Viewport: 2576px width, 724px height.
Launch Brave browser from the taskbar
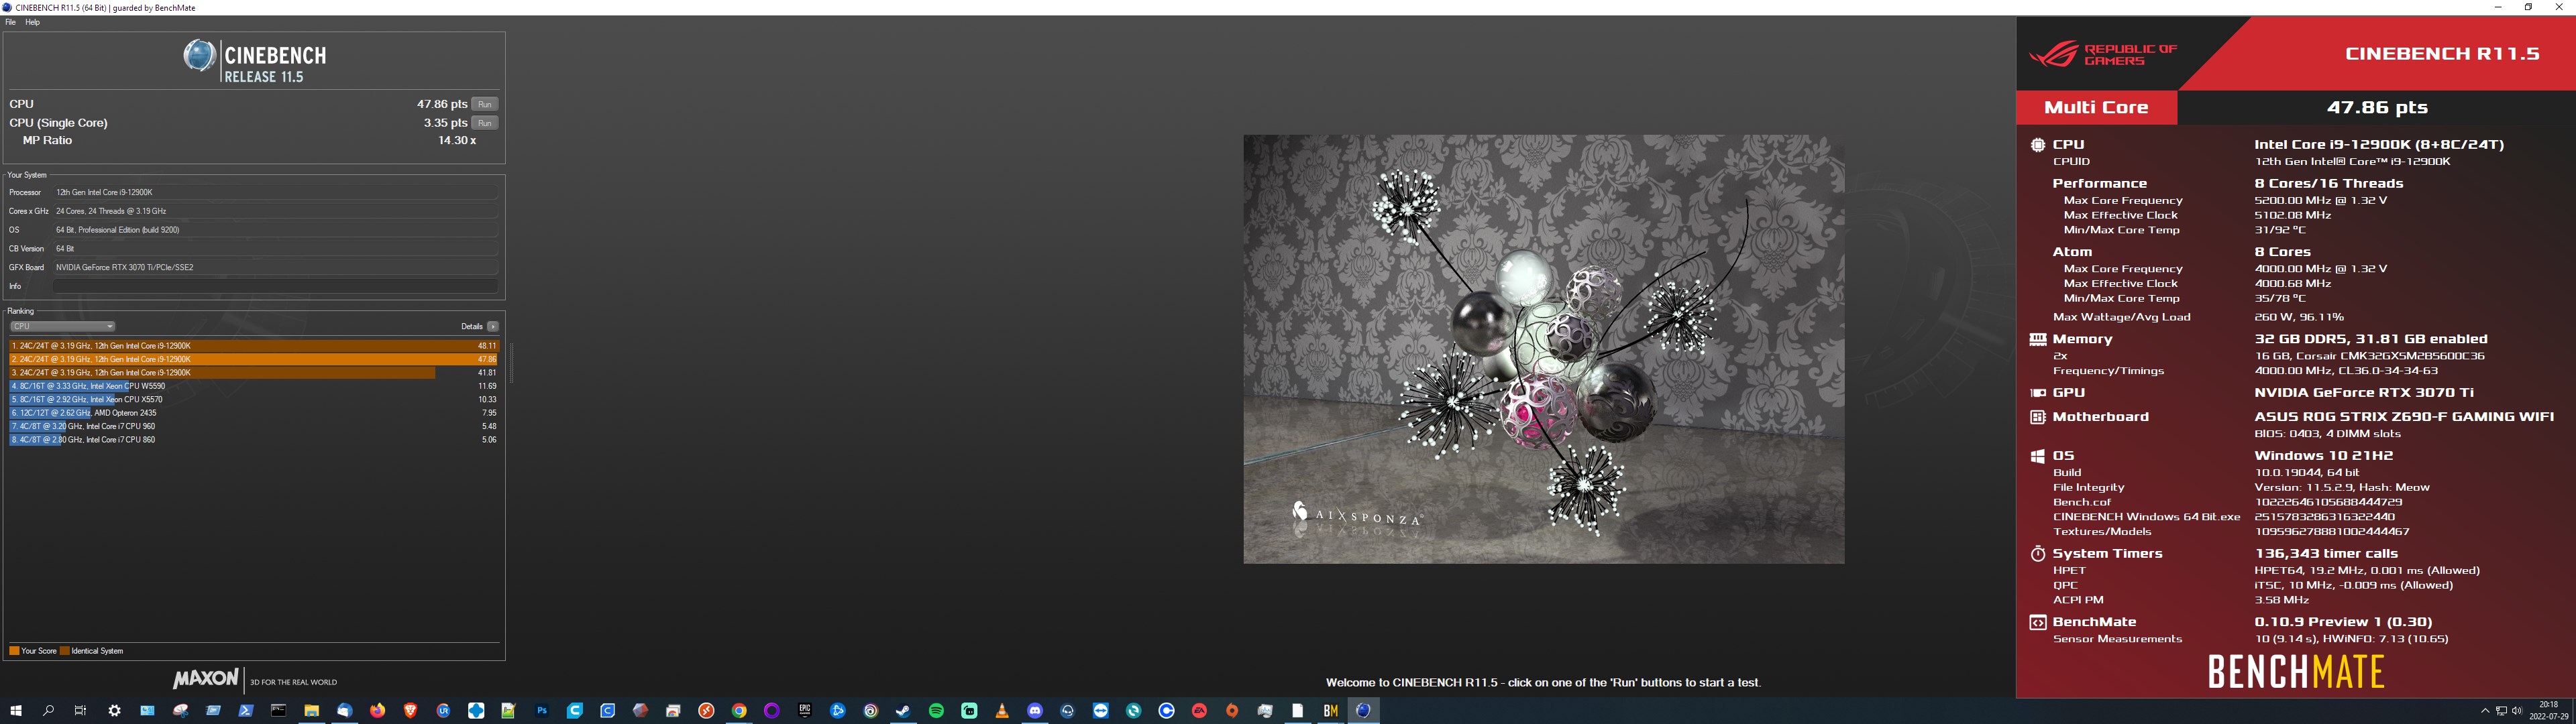pyautogui.click(x=410, y=711)
